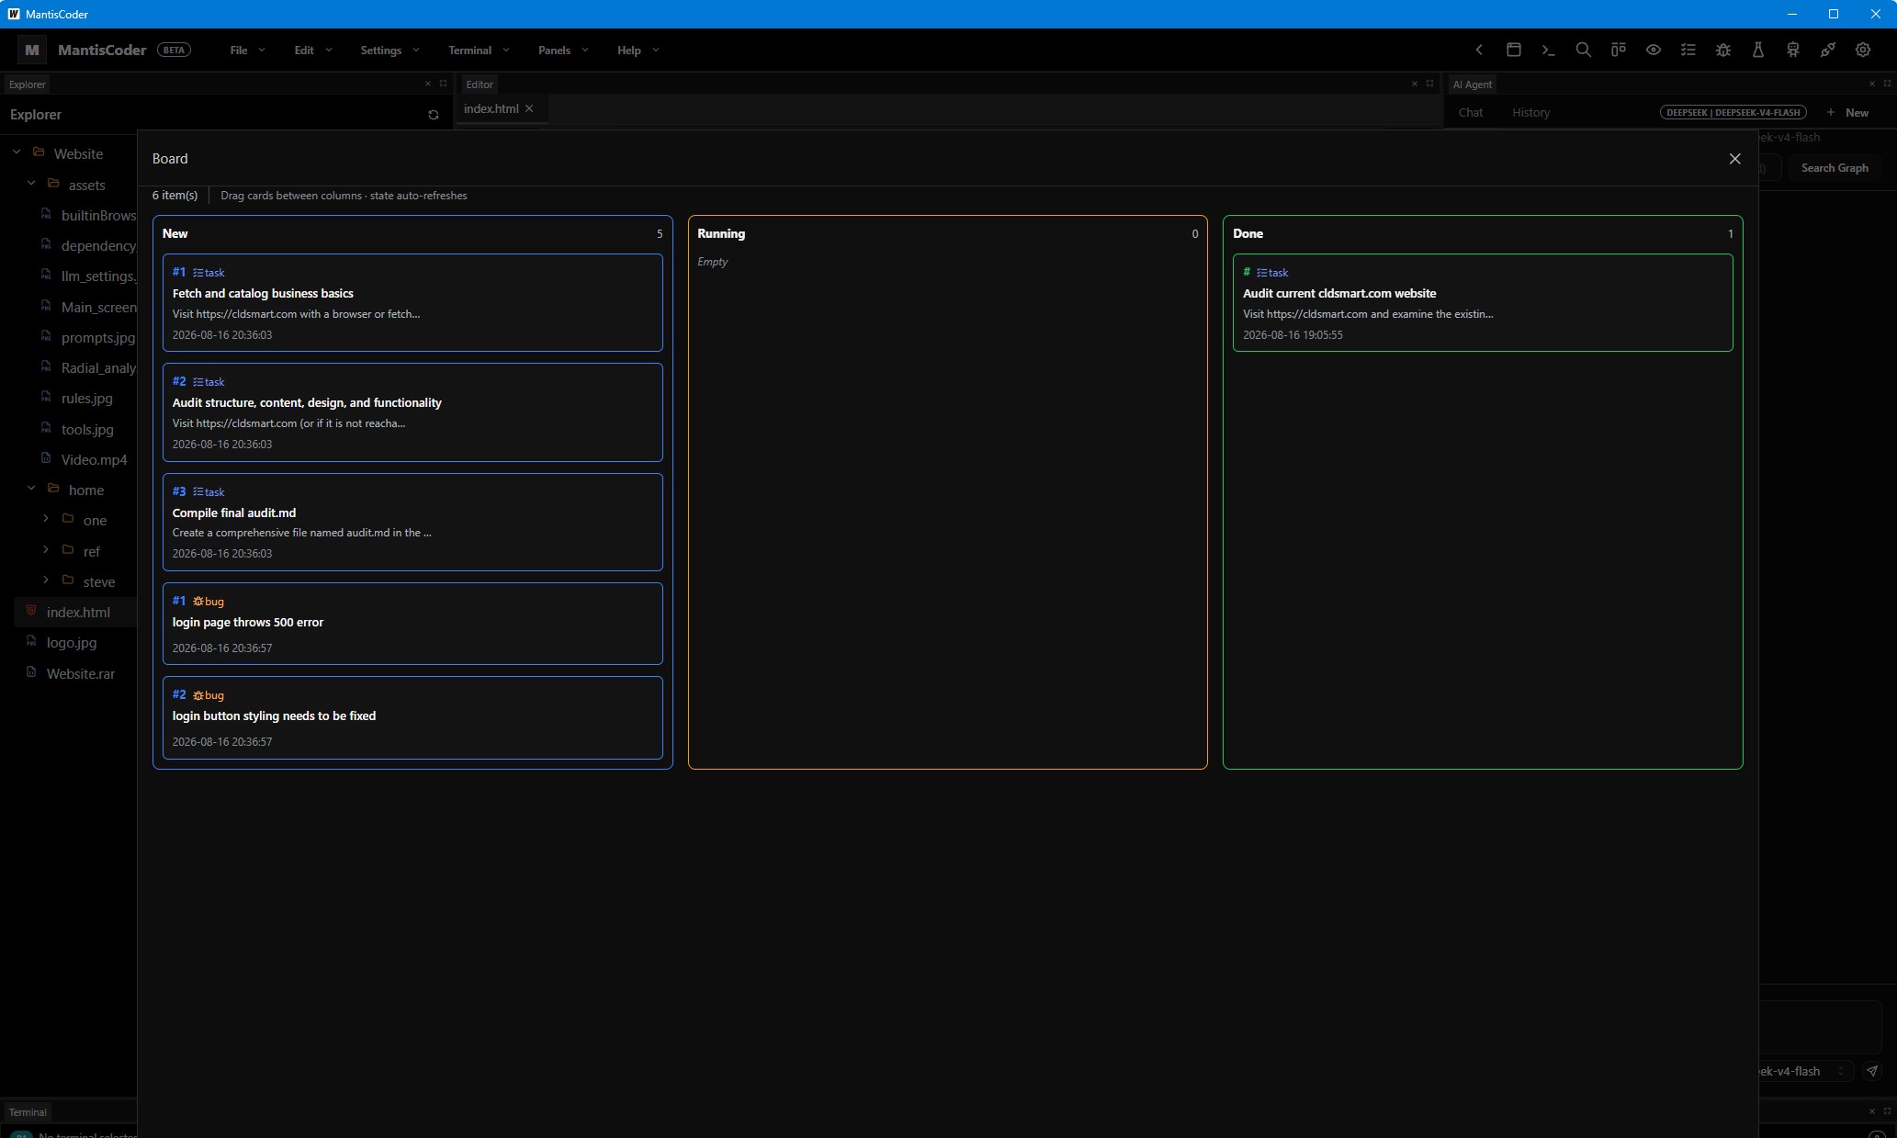Open the File menu

(247, 50)
